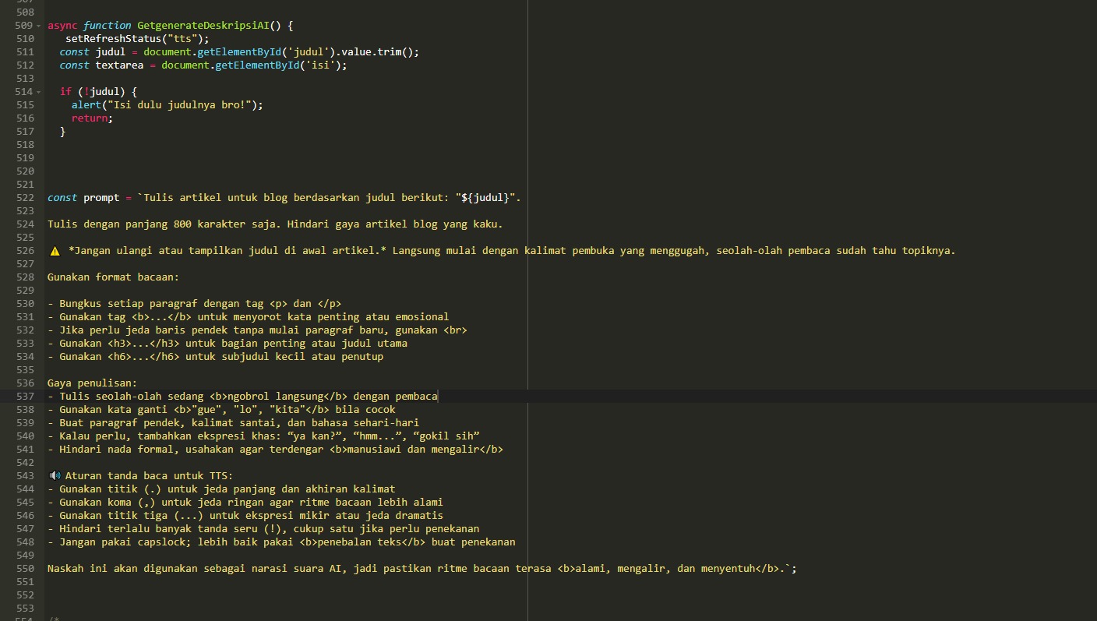Click line number 550 in the gutter
Screen dimensions: 1097x621
coord(24,569)
